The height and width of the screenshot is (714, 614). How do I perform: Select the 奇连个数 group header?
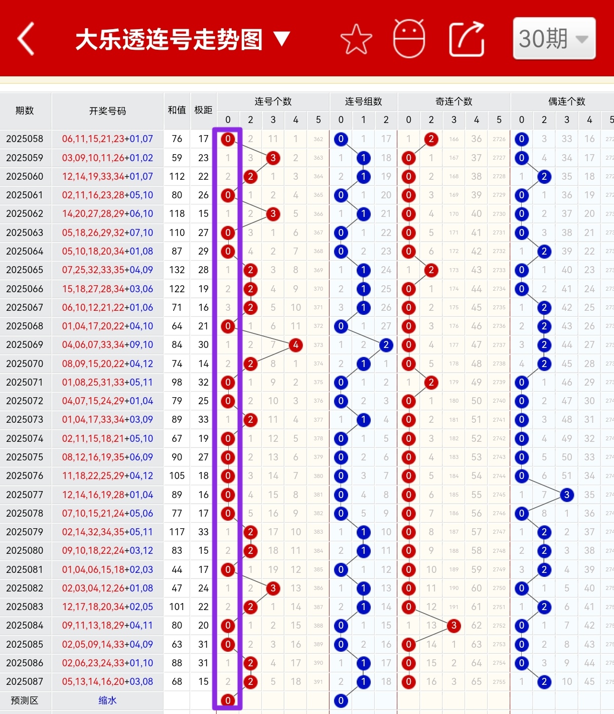[454, 101]
